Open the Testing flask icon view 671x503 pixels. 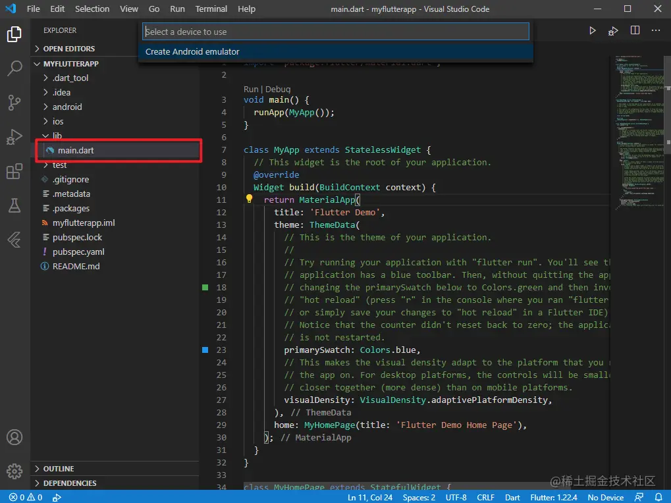(14, 206)
